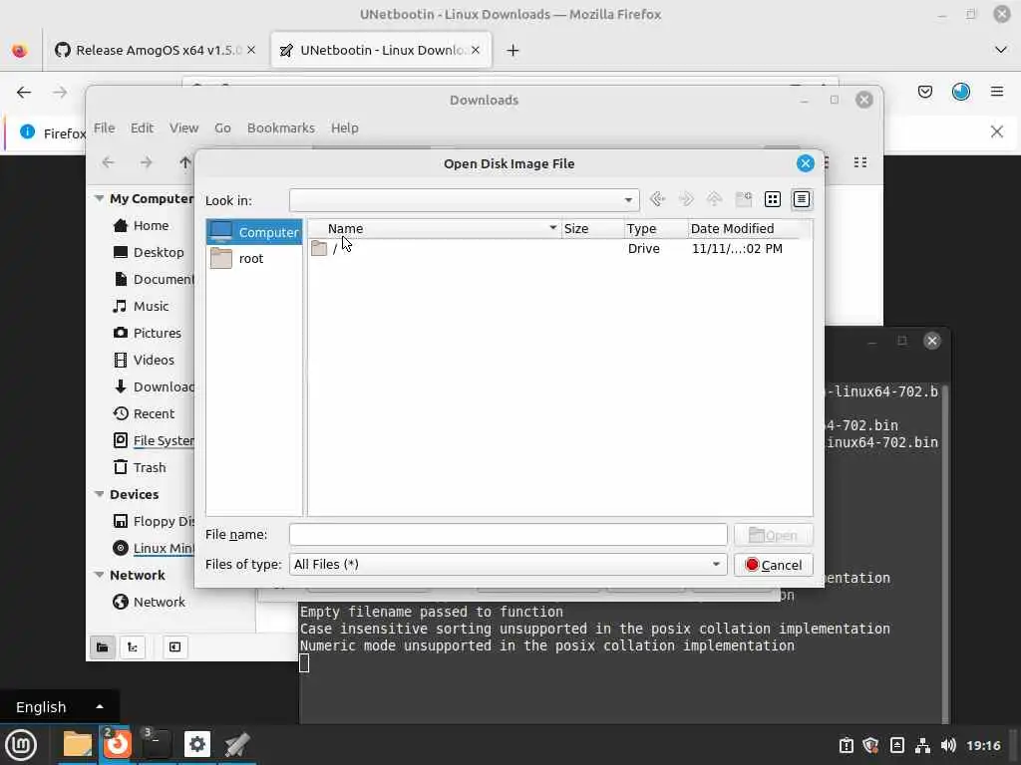The image size is (1021, 765).
Task: Open Desktop in file manager sidebar
Action: click(149, 252)
